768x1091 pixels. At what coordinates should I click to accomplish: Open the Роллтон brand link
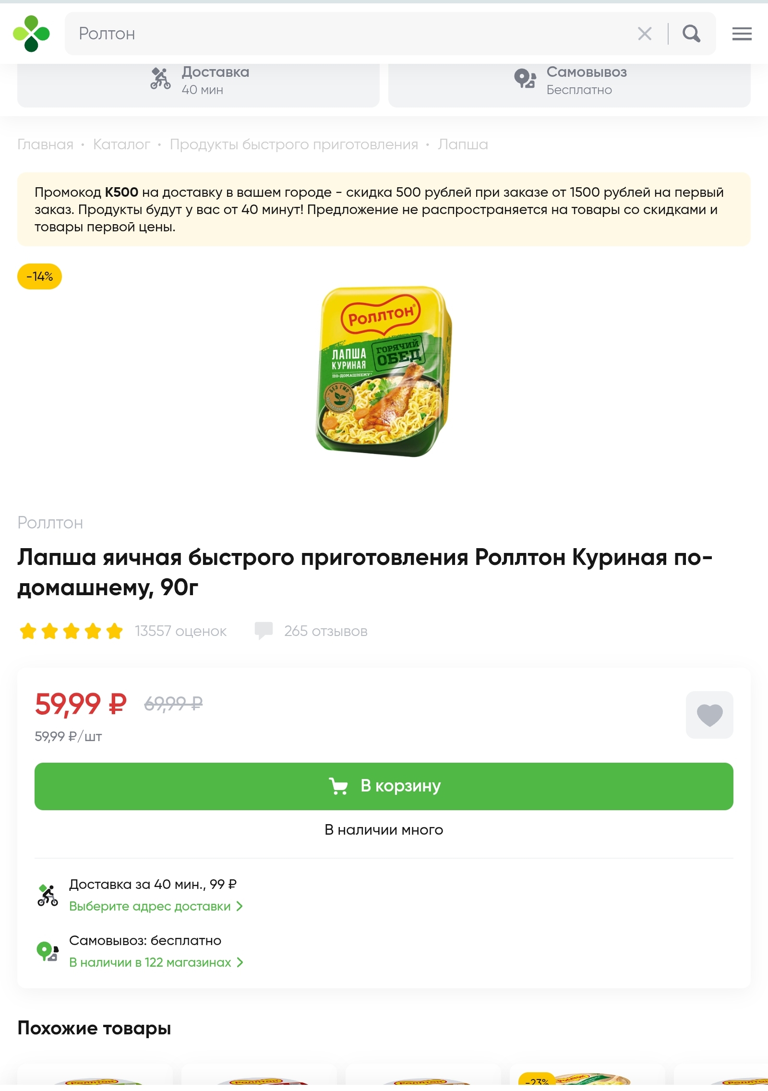pyautogui.click(x=50, y=523)
